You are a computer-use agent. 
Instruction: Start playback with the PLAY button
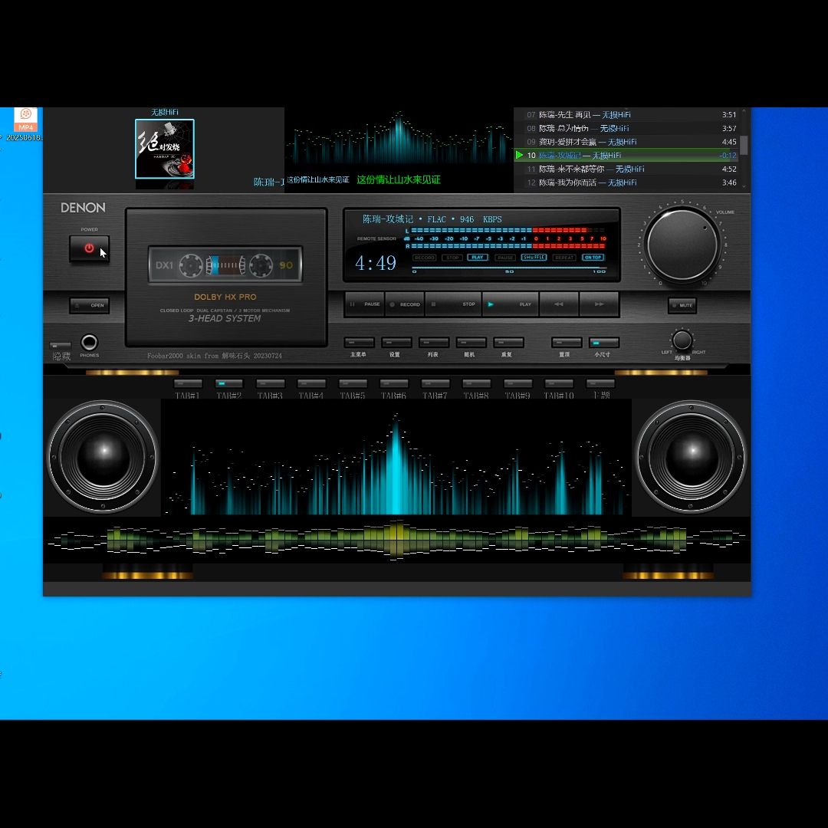click(x=511, y=304)
